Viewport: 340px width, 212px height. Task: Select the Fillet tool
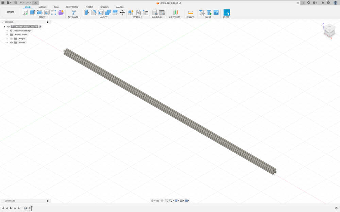(93, 12)
